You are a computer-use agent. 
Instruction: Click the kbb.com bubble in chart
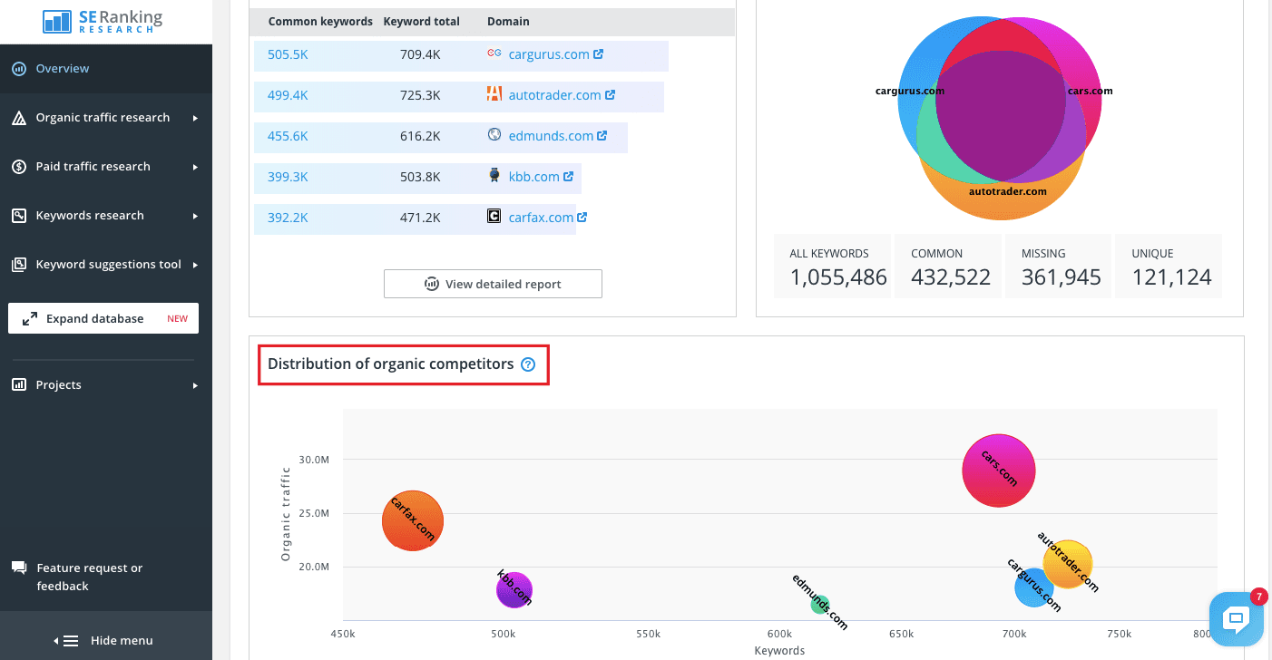click(x=514, y=590)
